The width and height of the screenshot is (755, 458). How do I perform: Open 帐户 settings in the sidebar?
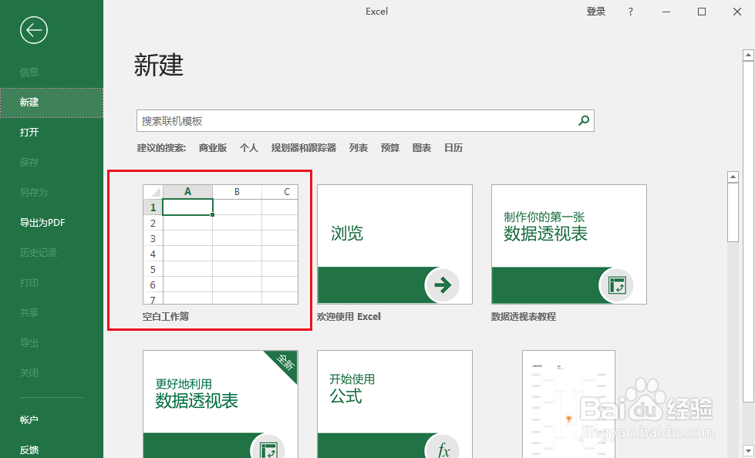pos(52,420)
